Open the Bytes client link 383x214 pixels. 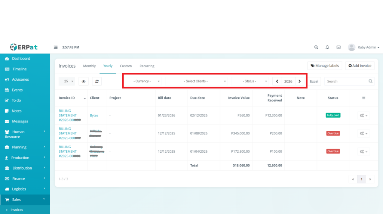click(94, 115)
